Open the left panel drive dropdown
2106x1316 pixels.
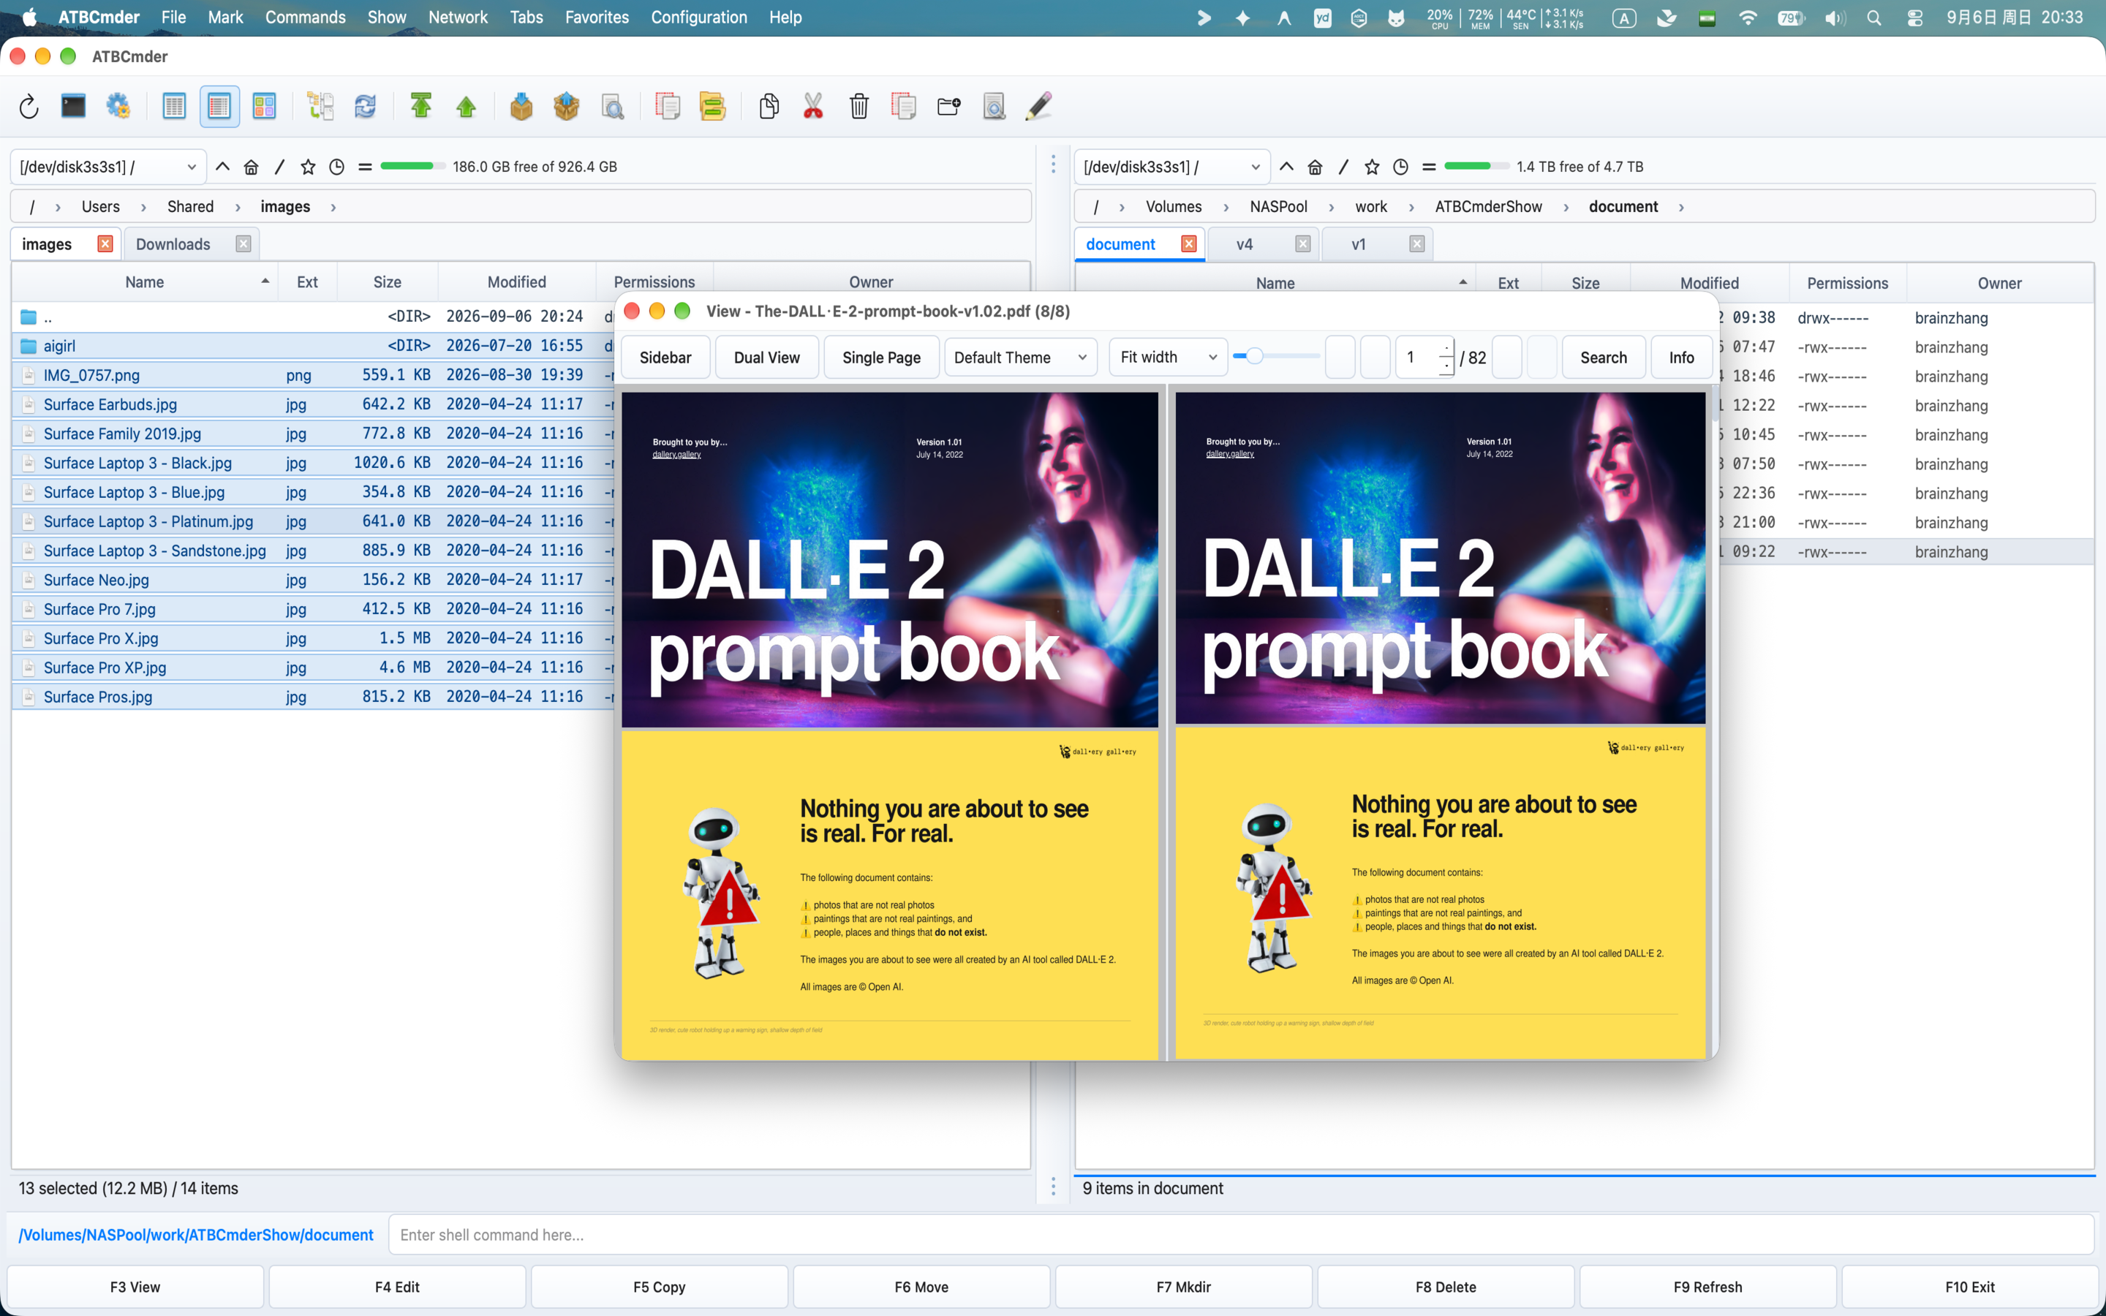coord(108,167)
